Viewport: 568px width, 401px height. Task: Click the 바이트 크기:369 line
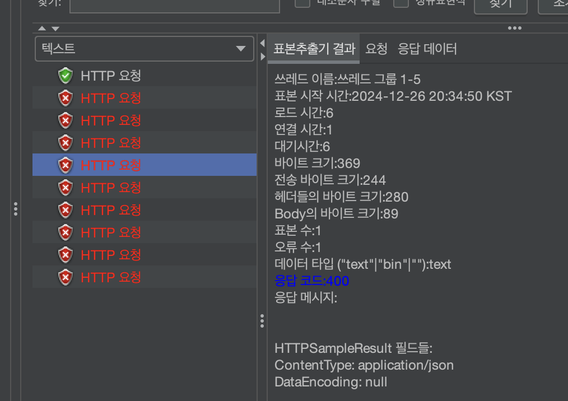pos(317,163)
